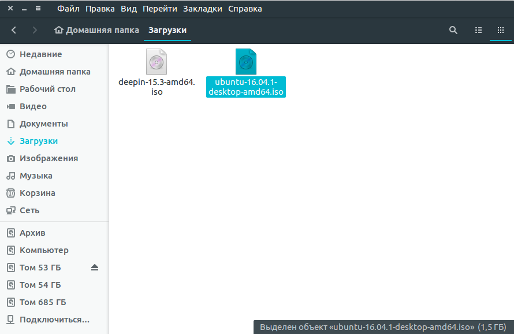Open Домашняя папка in the sidebar
This screenshot has width=514, height=334.
[54, 72]
